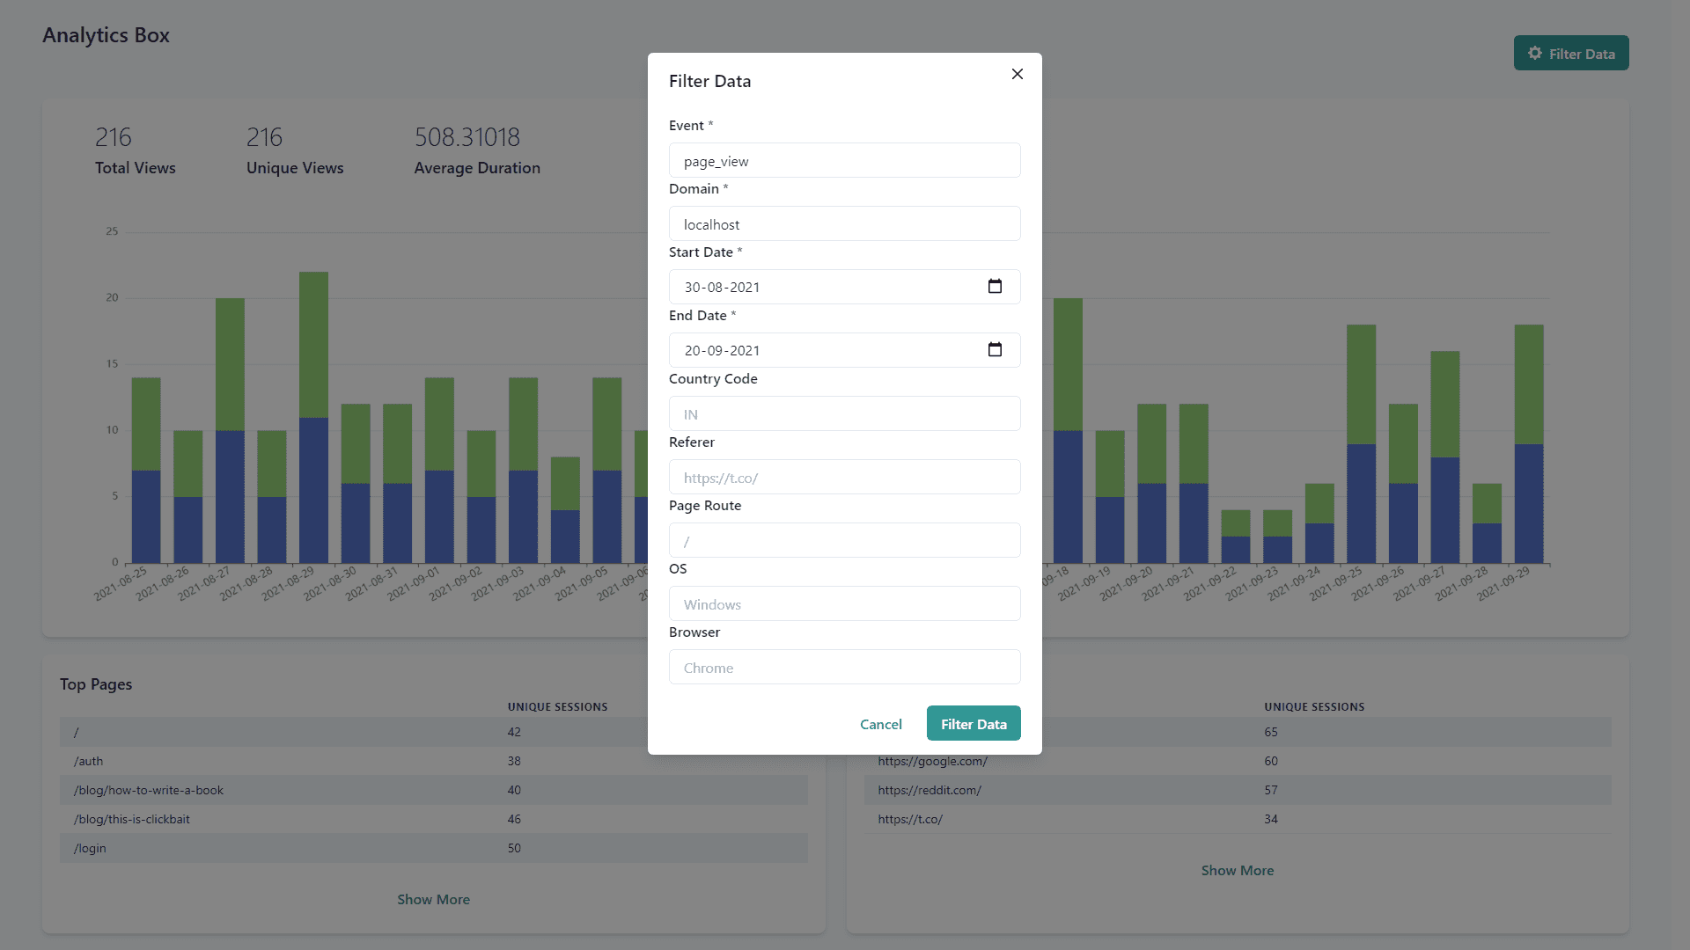Screen dimensions: 1690x950
Task: Submit with the teal Filter Data button
Action: [973, 724]
